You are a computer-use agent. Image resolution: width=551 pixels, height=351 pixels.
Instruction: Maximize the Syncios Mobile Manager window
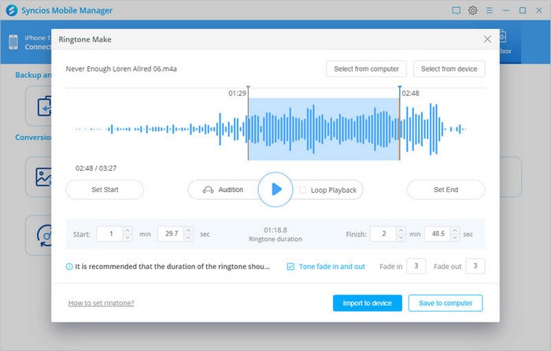tap(523, 10)
